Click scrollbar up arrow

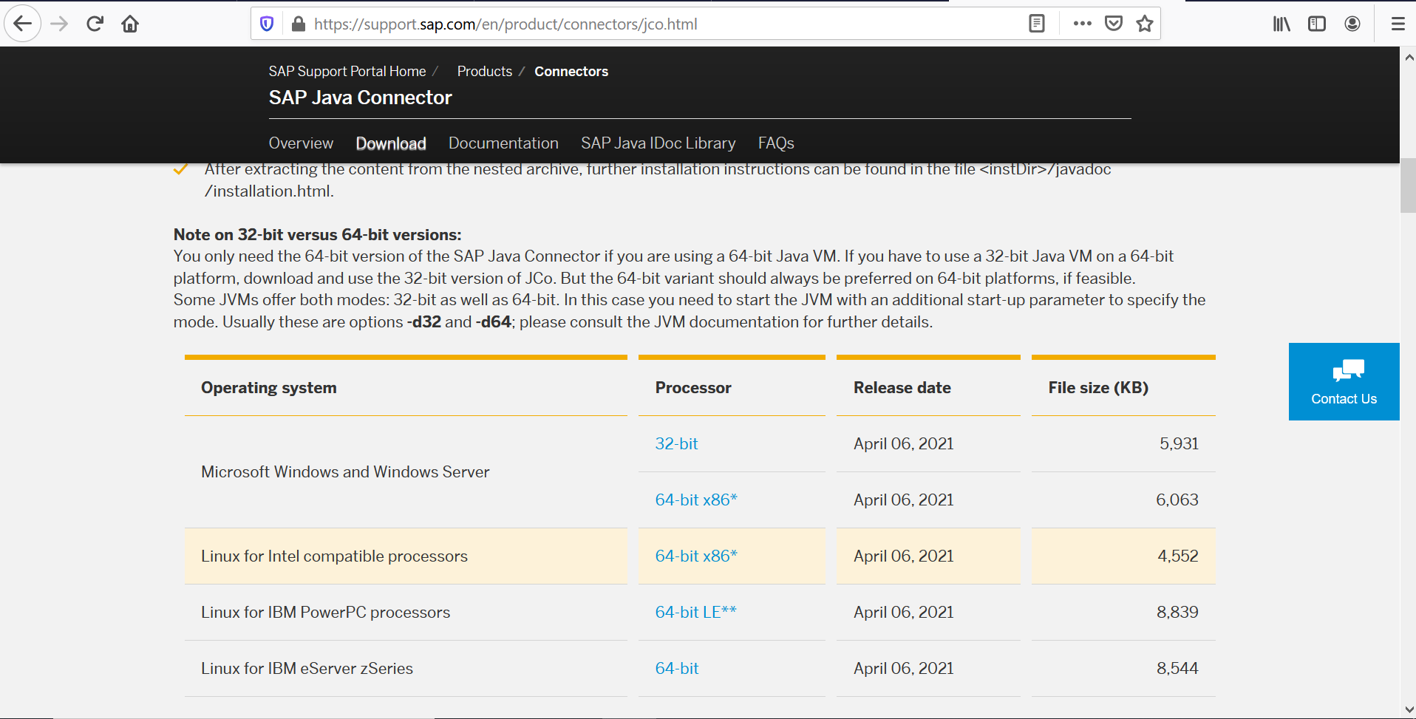1409,57
